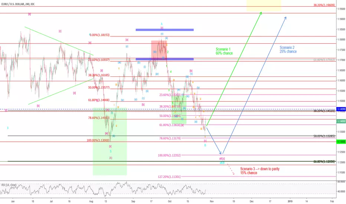The height and width of the screenshot is (204, 346).
Task: Select the Sep date on time axis
Action: coord(133,201)
